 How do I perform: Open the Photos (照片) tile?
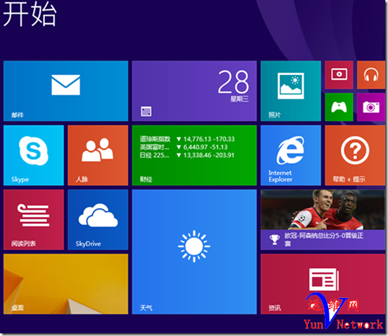(291, 91)
